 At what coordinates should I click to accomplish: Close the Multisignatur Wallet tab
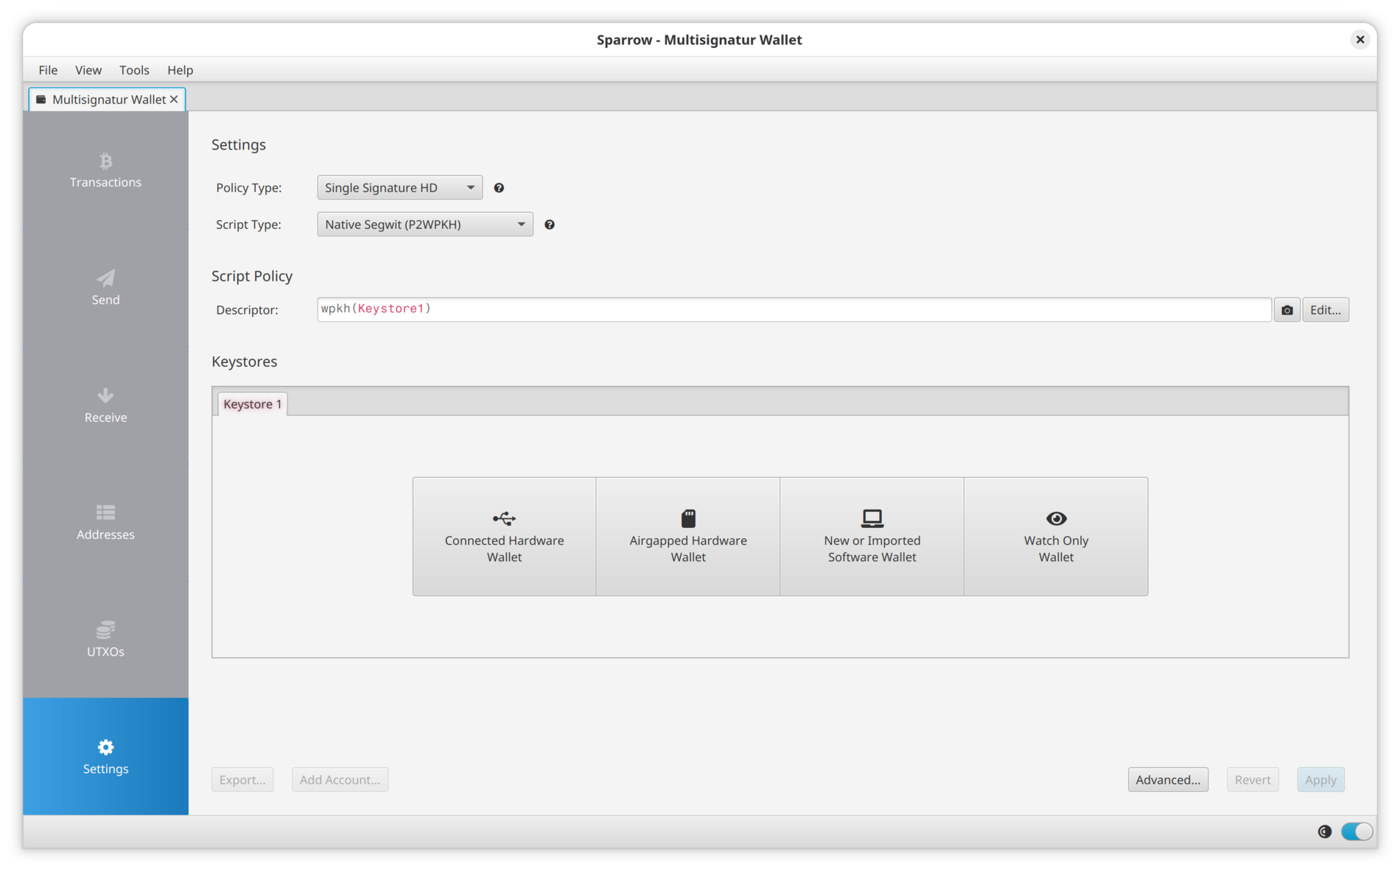click(174, 99)
